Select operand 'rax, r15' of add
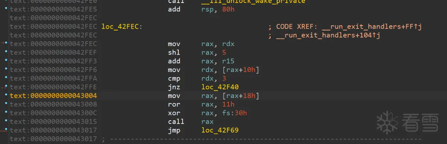Image resolution: width=447 pixels, height=144 pixels. (x=218, y=61)
